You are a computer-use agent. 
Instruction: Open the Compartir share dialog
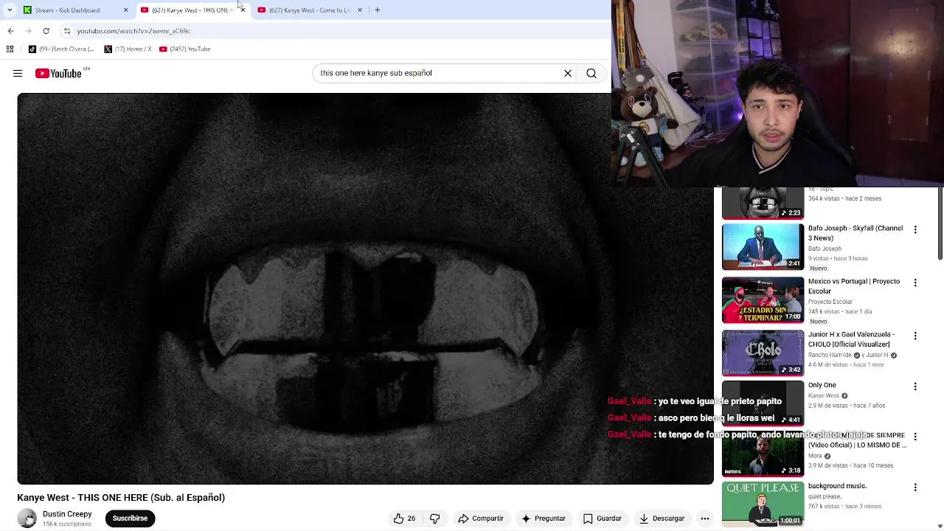point(480,518)
